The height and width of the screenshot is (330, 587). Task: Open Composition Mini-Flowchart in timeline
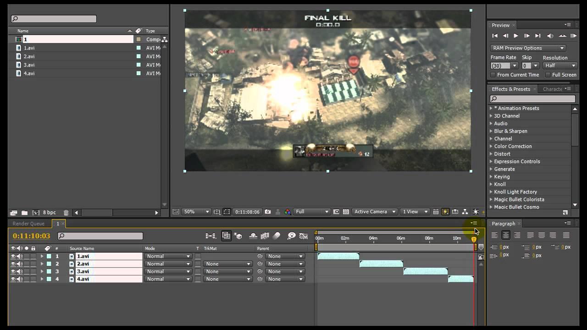[210, 236]
